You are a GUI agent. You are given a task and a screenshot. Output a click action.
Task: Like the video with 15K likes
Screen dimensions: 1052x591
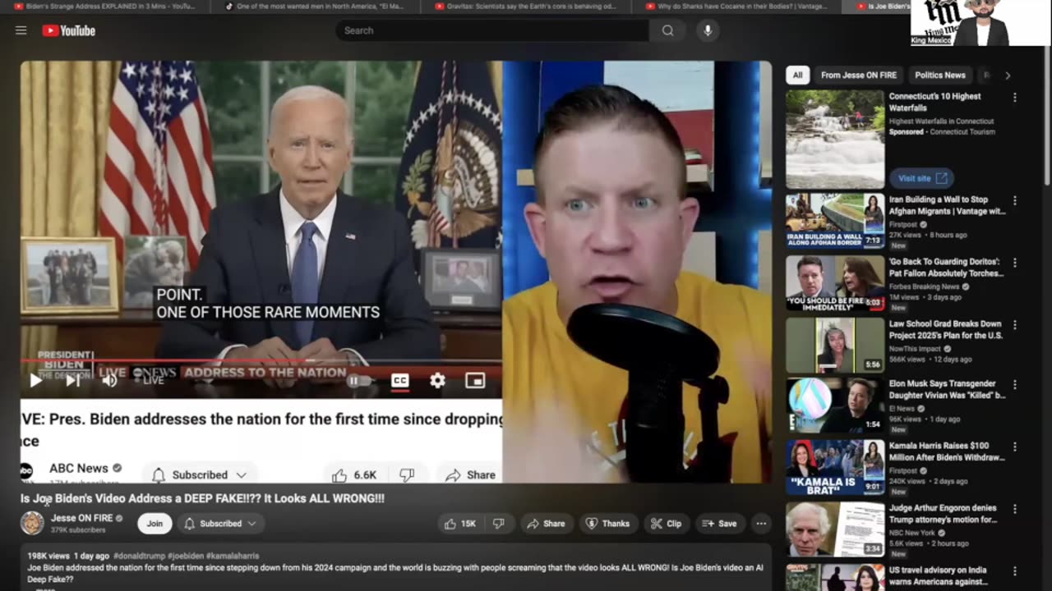click(x=459, y=524)
